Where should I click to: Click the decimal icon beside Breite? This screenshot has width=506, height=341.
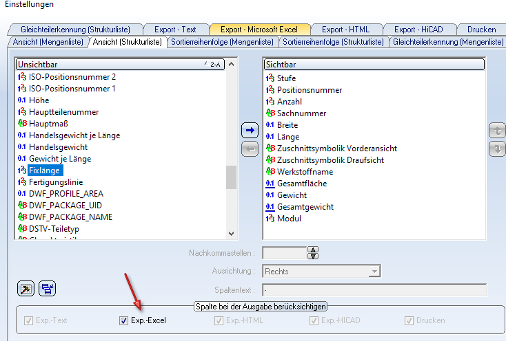270,125
